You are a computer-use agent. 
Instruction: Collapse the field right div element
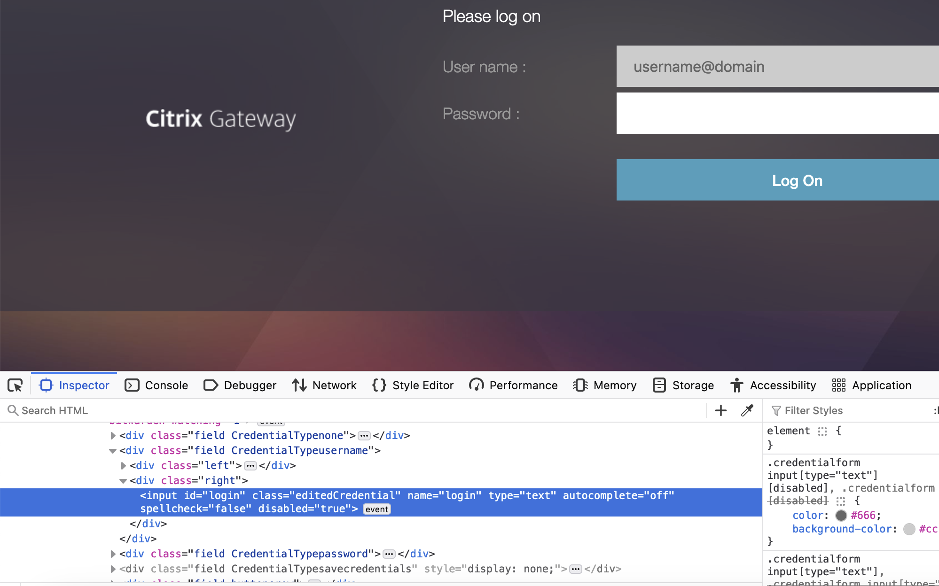(x=123, y=481)
